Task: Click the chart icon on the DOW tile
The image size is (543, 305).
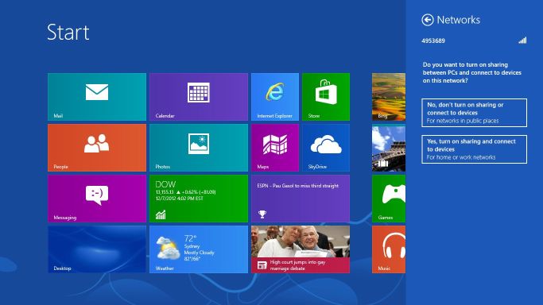Action: tap(161, 214)
